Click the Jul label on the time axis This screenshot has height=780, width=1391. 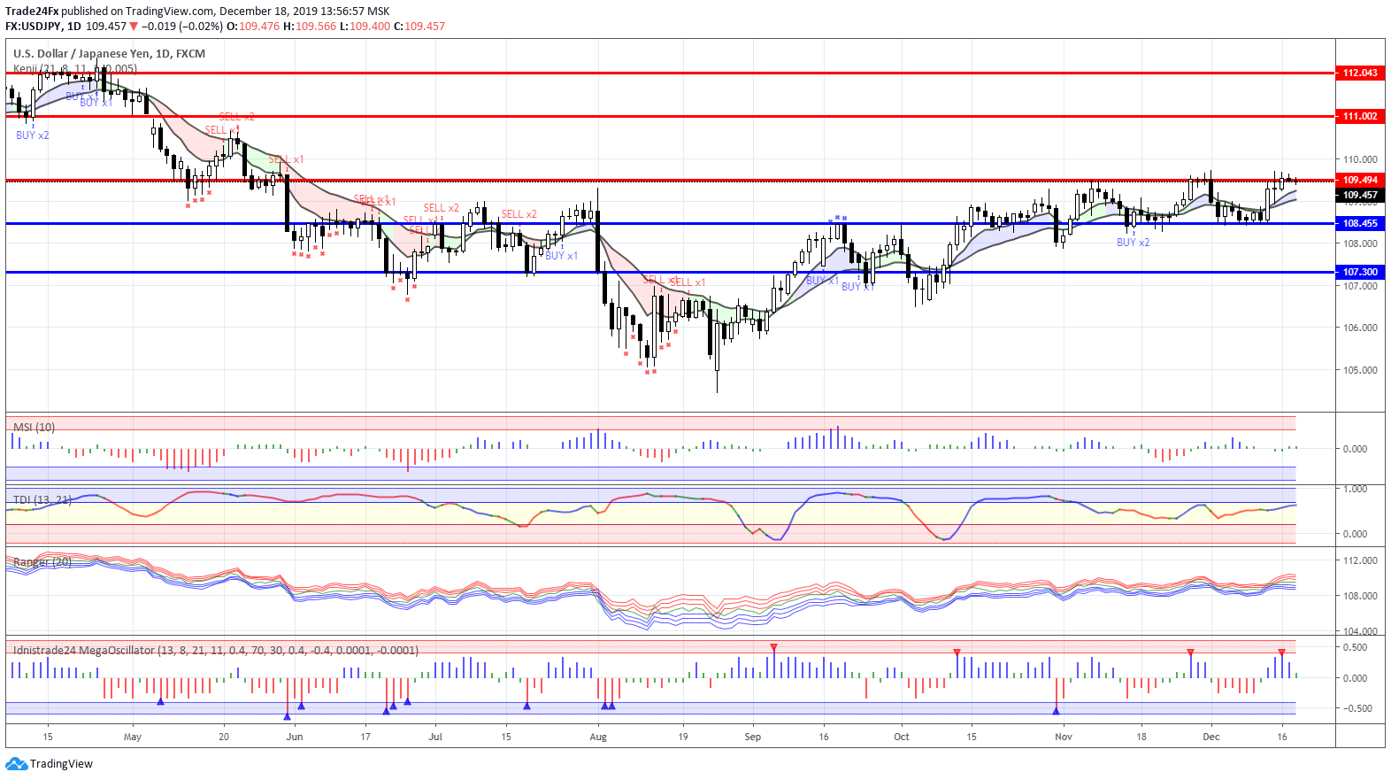(435, 737)
